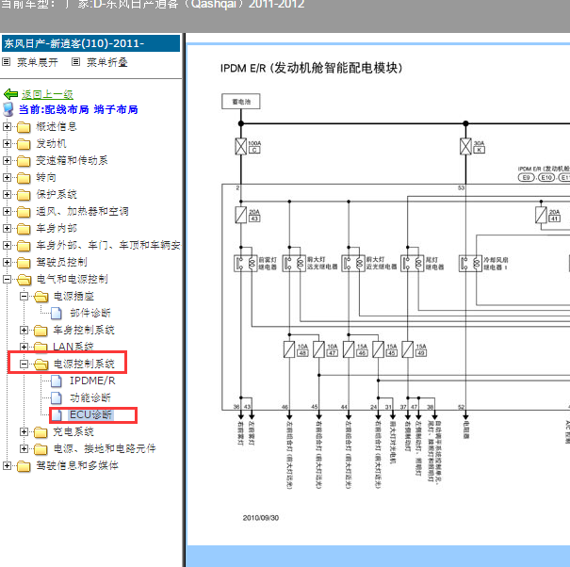The height and width of the screenshot is (567, 570).
Task: Click the icon beside 菜单折叠
Action: (75, 62)
